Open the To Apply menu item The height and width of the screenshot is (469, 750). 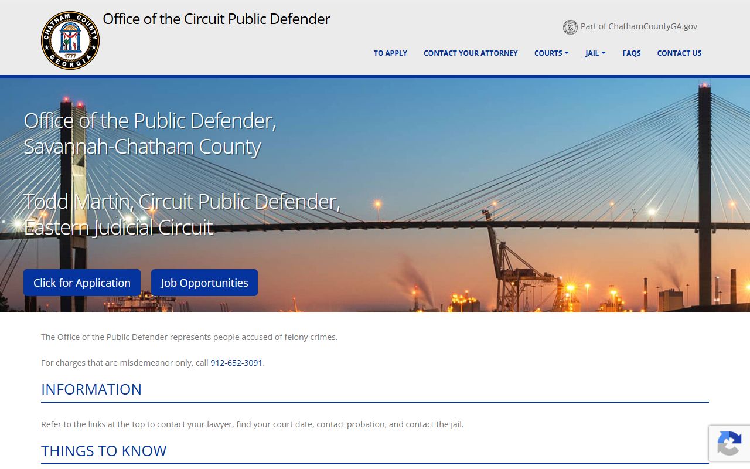(x=390, y=53)
